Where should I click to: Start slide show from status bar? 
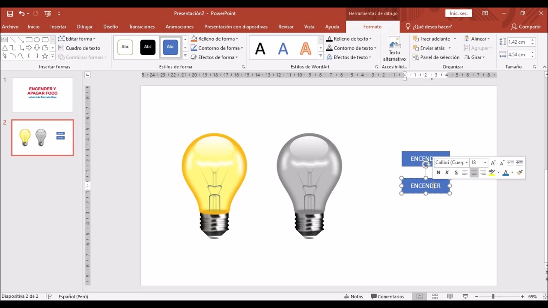click(465, 296)
